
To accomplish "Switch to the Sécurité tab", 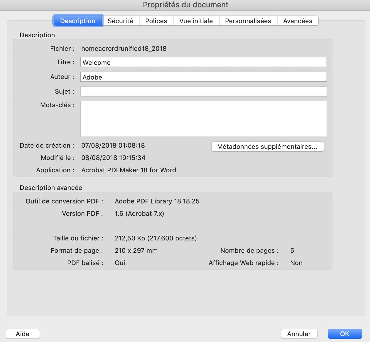I will point(120,21).
